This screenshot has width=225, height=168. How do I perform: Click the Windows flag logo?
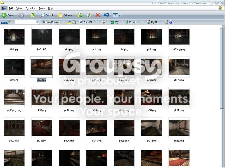[x=220, y=8]
